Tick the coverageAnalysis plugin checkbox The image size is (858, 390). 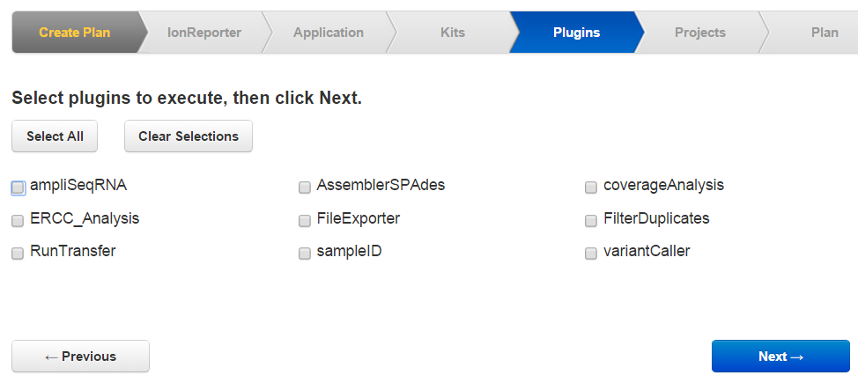[591, 188]
